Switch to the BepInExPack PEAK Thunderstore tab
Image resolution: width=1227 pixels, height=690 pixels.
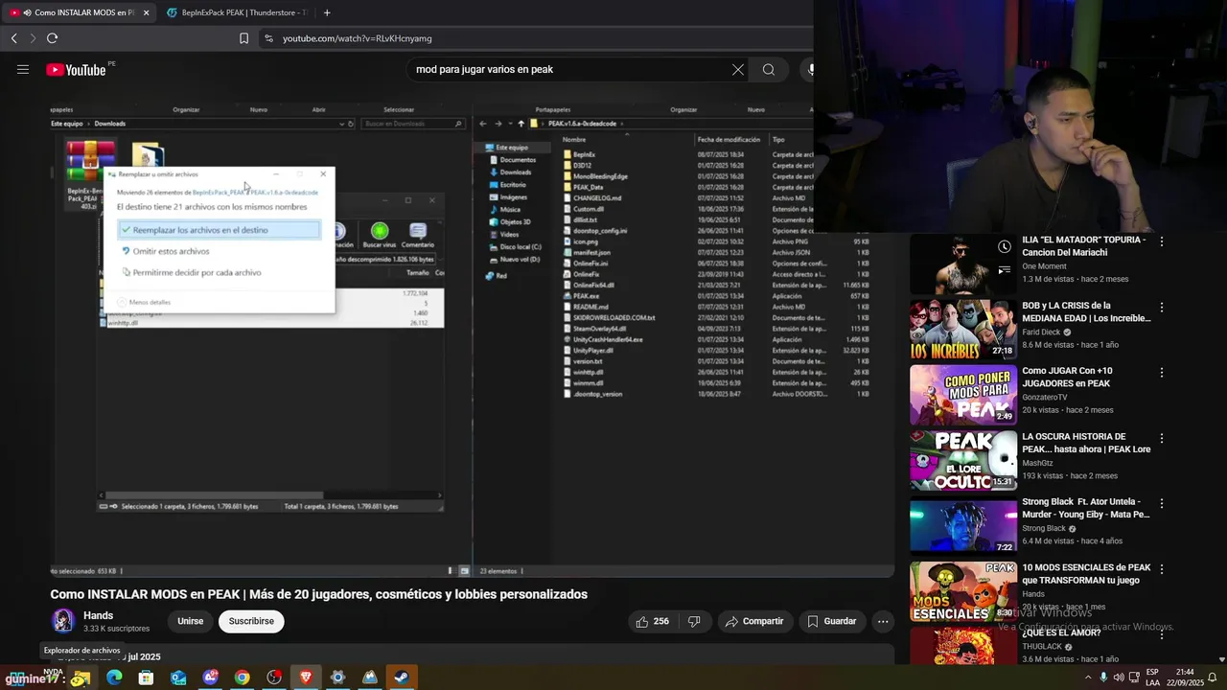(x=237, y=12)
